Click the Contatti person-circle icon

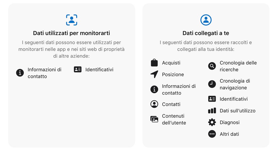(x=154, y=104)
